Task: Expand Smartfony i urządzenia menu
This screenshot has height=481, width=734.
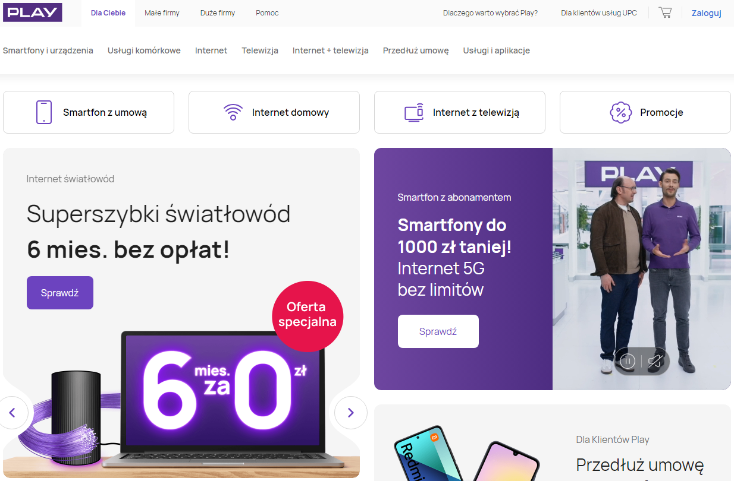Action: [48, 50]
